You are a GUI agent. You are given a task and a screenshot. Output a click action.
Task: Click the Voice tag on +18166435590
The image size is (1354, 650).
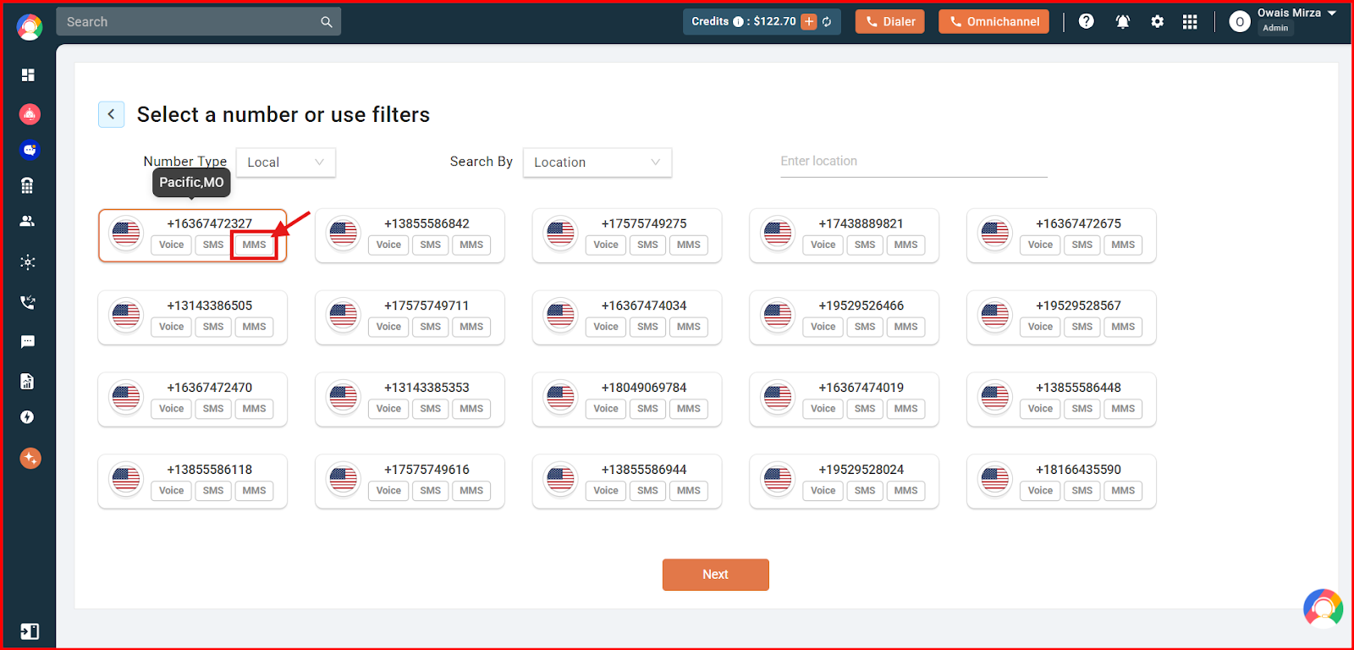1040,490
